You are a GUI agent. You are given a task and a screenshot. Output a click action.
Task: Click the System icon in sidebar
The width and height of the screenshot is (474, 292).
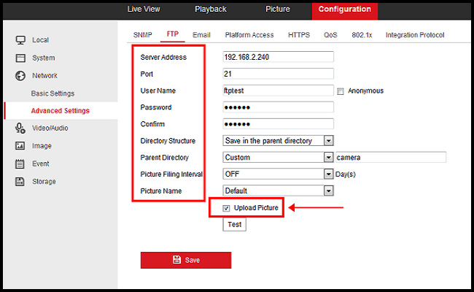tap(20, 58)
